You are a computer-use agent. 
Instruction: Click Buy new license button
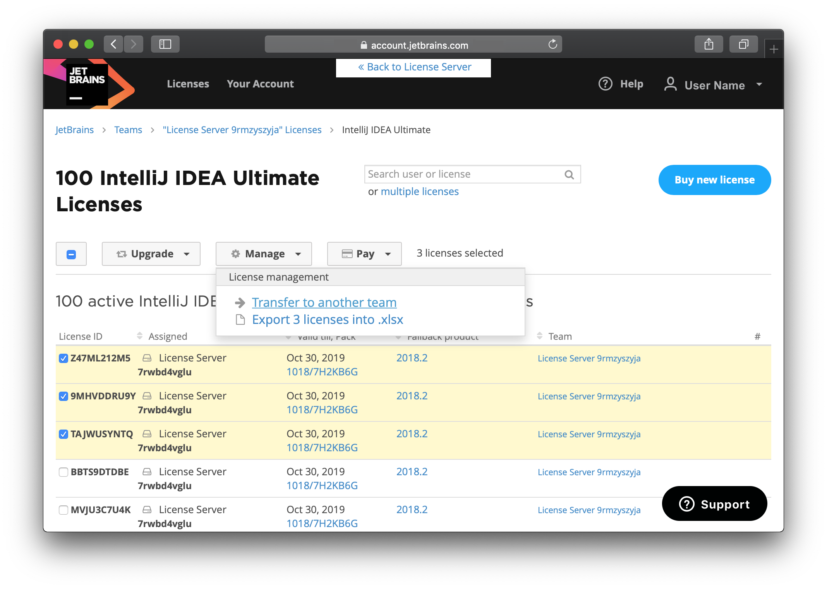(714, 180)
